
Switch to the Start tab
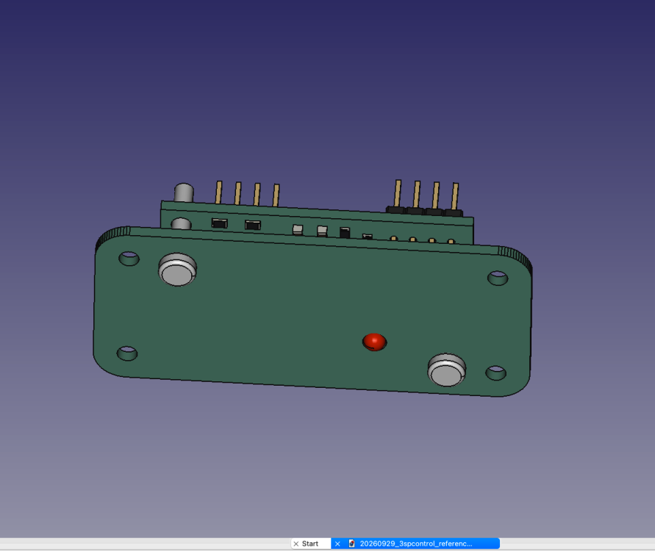(310, 544)
